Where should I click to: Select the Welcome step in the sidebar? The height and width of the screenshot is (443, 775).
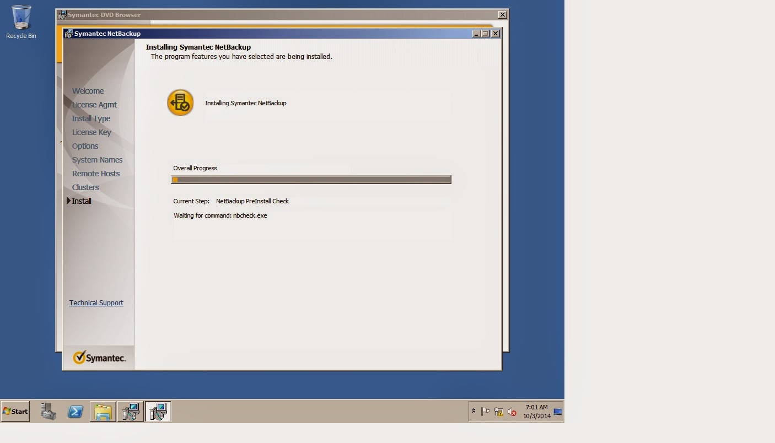88,90
